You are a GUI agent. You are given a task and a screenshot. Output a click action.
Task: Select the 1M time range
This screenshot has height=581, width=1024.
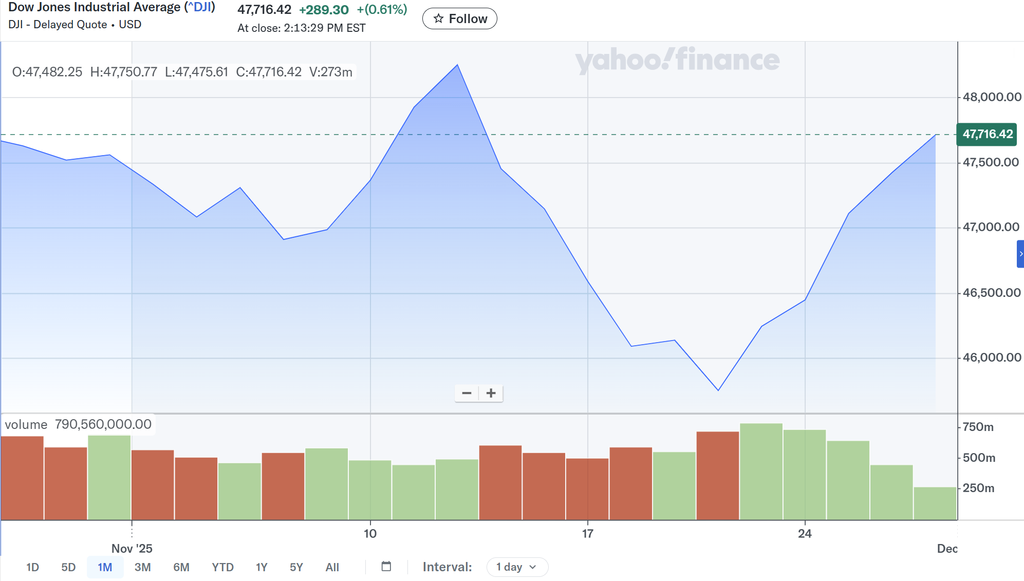[105, 567]
